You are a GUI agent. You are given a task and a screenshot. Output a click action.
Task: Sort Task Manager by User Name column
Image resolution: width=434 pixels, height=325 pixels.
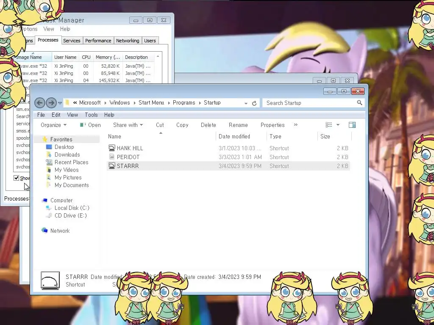(65, 57)
